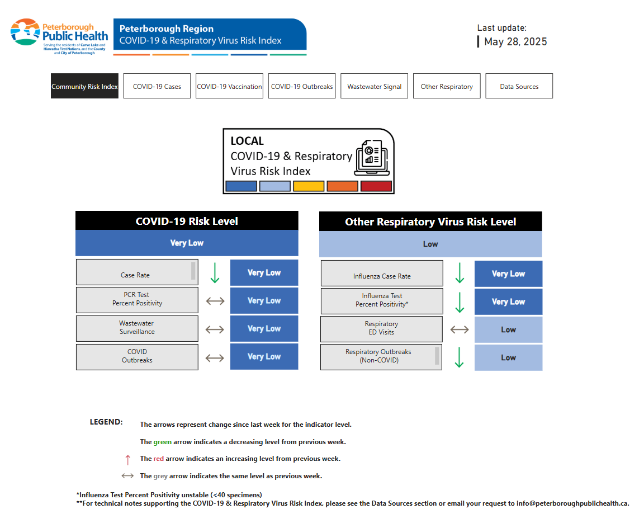Click the Peterborough Region title banner
Screen dimensions: 644x523
coord(210,35)
